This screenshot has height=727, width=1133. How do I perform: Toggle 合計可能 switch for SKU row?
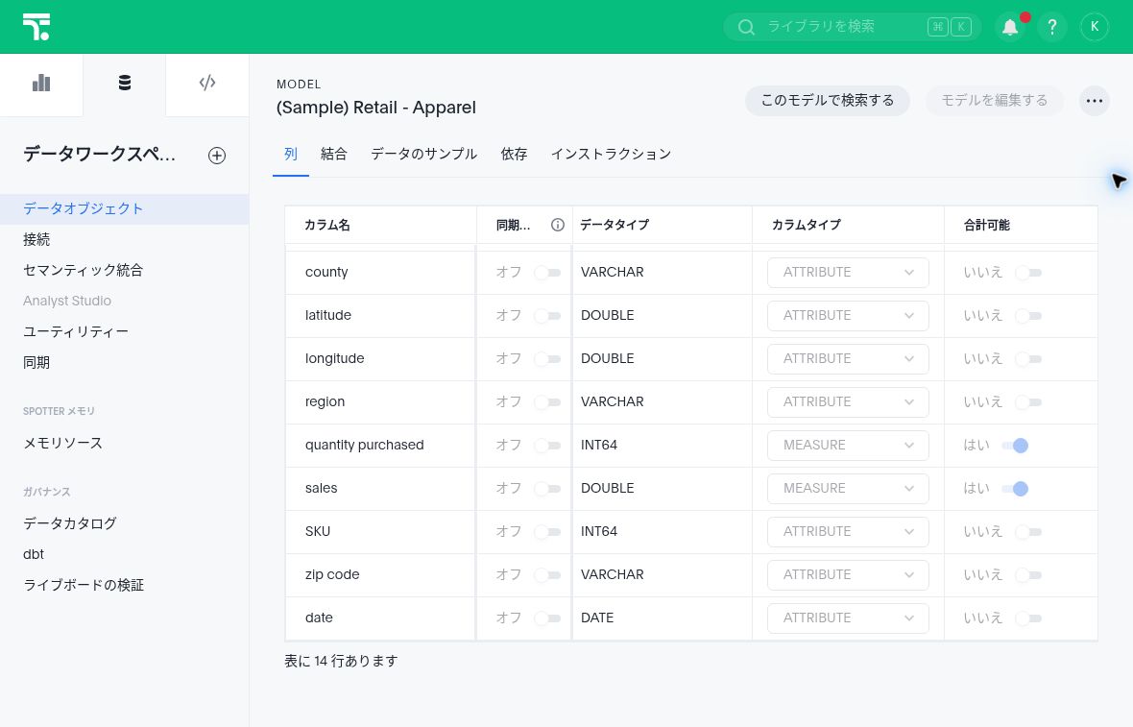point(1028,532)
